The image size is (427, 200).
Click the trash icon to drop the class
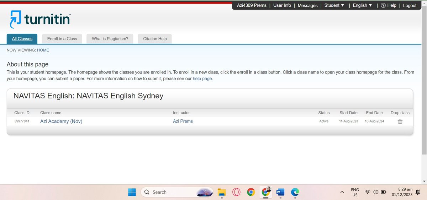pyautogui.click(x=400, y=121)
